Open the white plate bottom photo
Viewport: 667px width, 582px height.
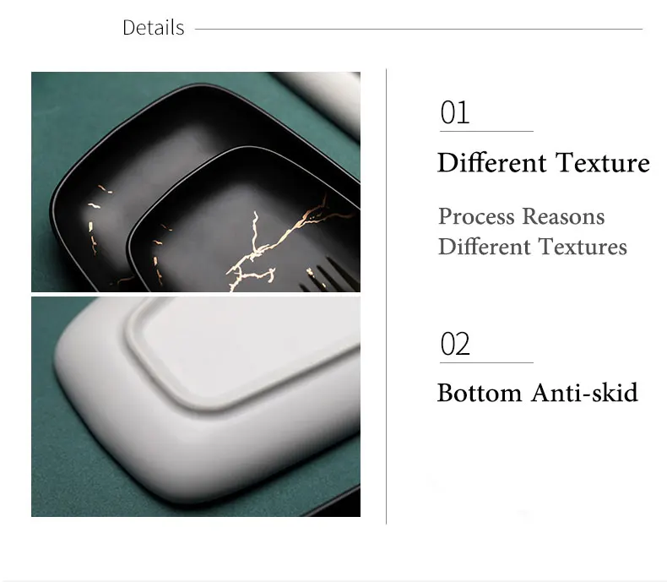click(196, 406)
